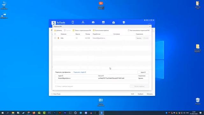This screenshot has height=115, width=204.
Task: Select the This PC desktop icon
Action: (x=4, y=5)
